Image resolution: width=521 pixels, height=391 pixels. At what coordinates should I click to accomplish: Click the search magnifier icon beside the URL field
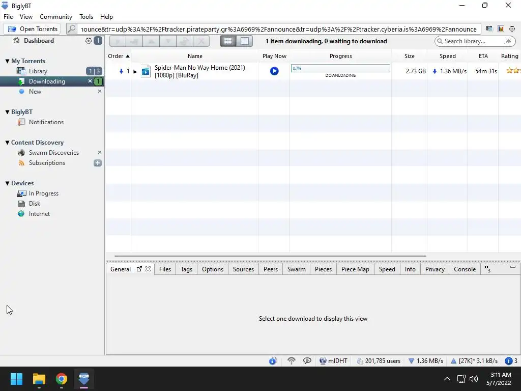(x=71, y=29)
